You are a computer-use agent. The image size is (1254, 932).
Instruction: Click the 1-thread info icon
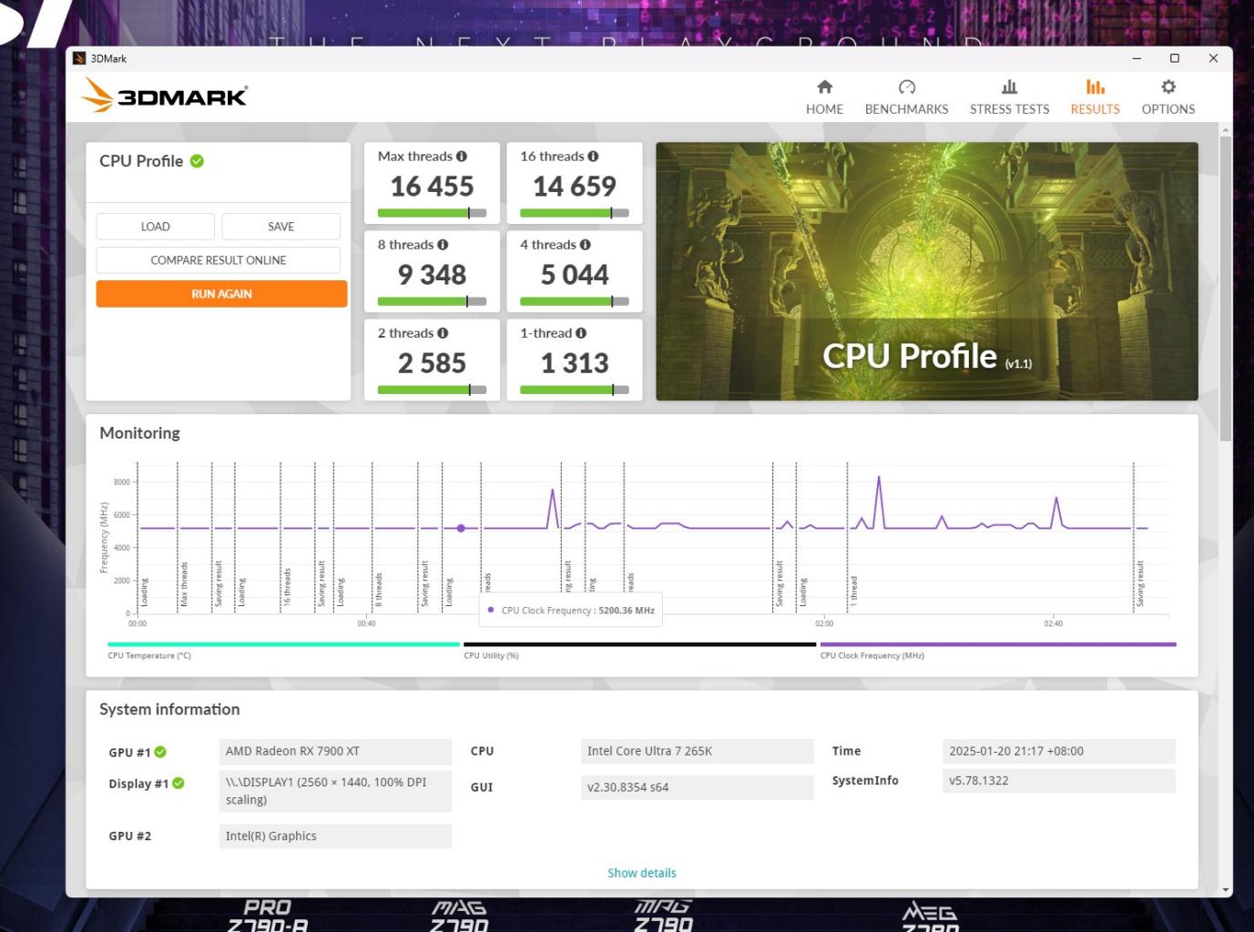pyautogui.click(x=581, y=333)
